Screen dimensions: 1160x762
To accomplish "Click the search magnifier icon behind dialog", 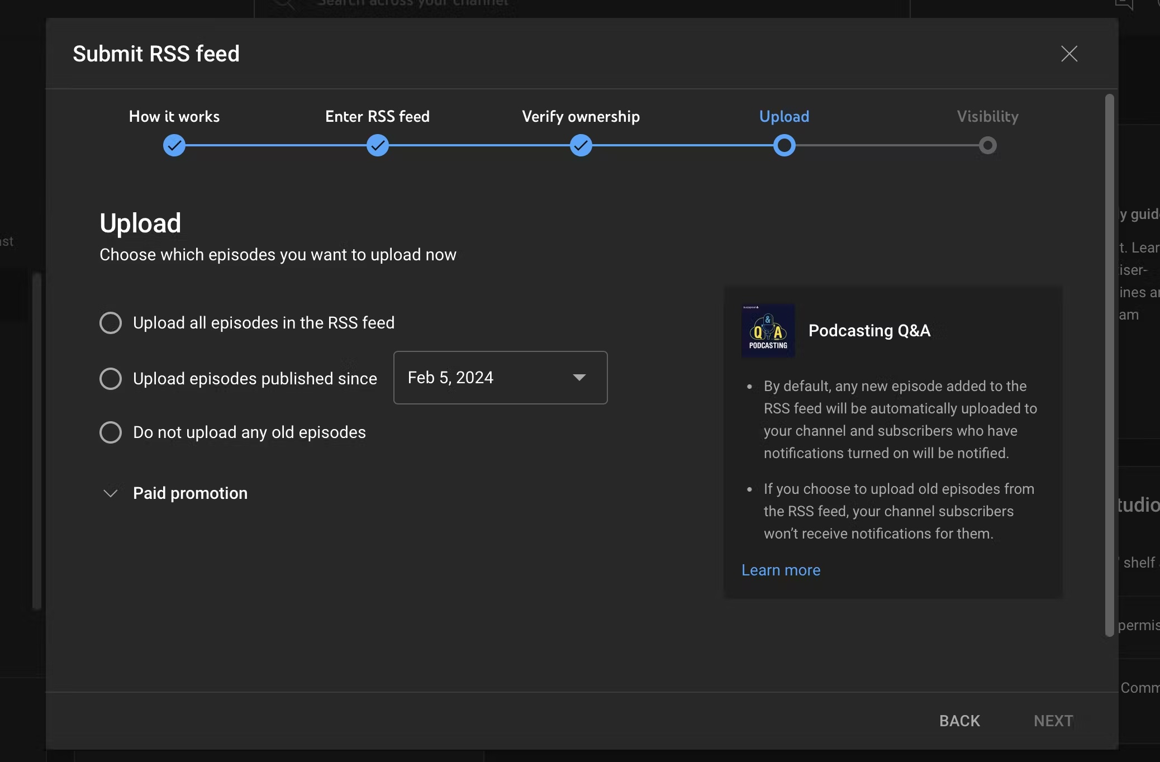I will point(283,4).
